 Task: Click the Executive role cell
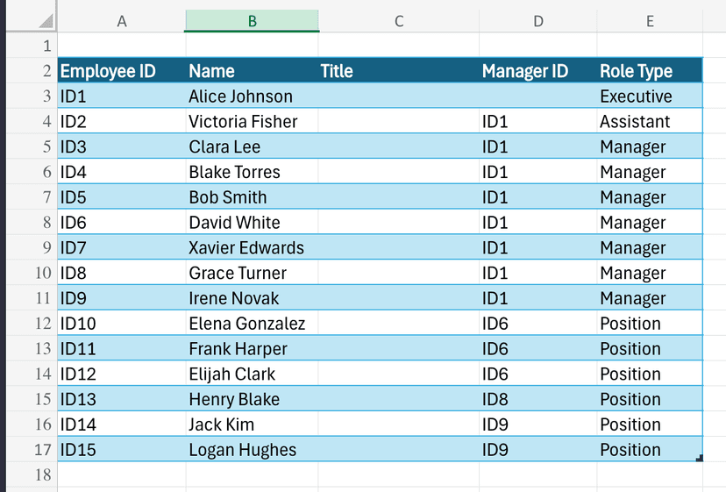coord(650,96)
